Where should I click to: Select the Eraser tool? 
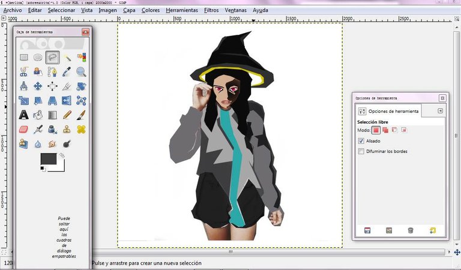[24, 129]
